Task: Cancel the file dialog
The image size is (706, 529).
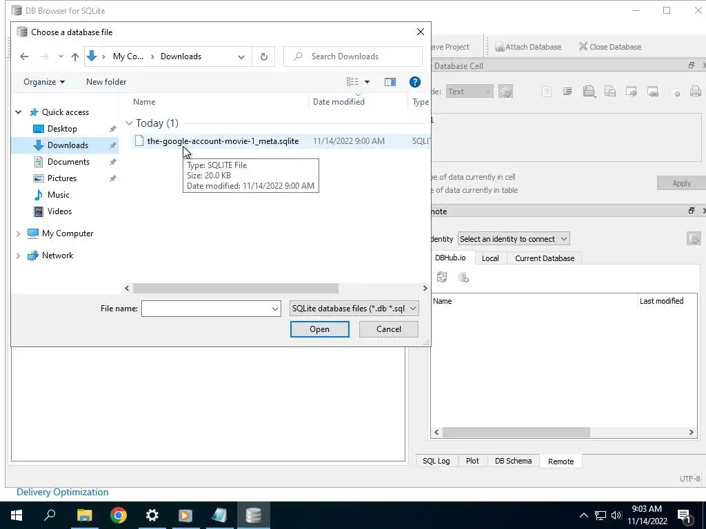Action: (389, 329)
